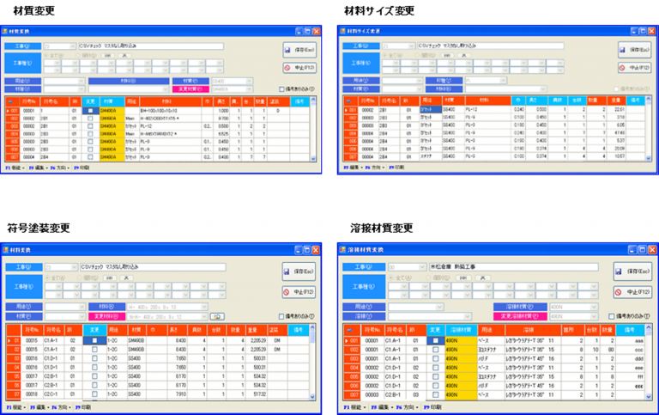The height and width of the screenshot is (415, 659).
Task: Click F9 印刷 in 材料サイズ変更 window
Action: click(x=396, y=168)
